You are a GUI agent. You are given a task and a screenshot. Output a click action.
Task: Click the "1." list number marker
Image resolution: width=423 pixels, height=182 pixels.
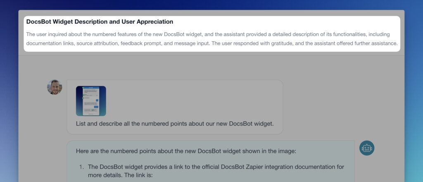(81, 167)
